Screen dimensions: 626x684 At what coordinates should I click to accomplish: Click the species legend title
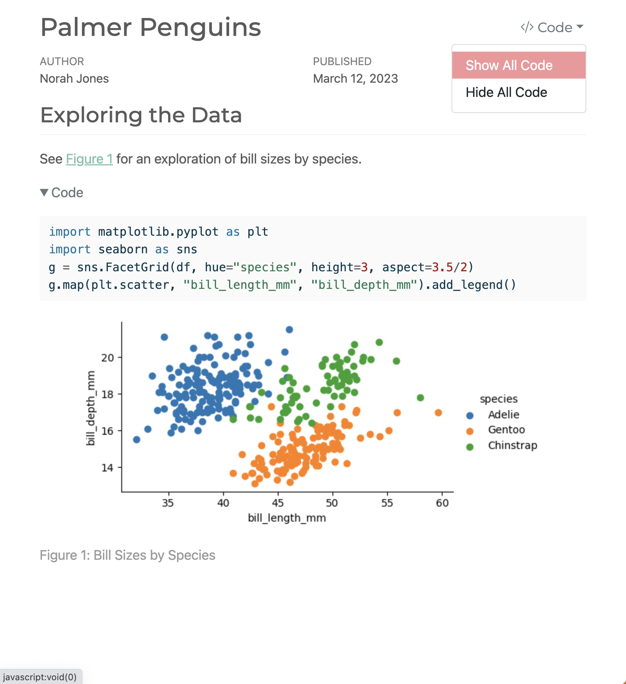pos(499,399)
